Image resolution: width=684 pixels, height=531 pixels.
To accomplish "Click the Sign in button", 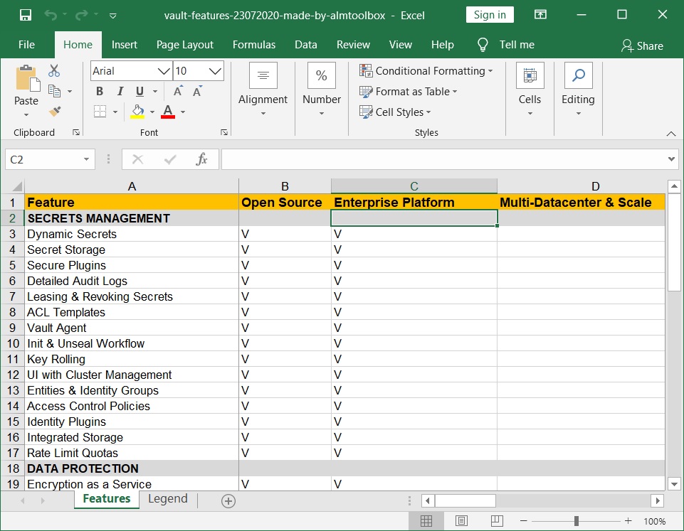I will 490,15.
